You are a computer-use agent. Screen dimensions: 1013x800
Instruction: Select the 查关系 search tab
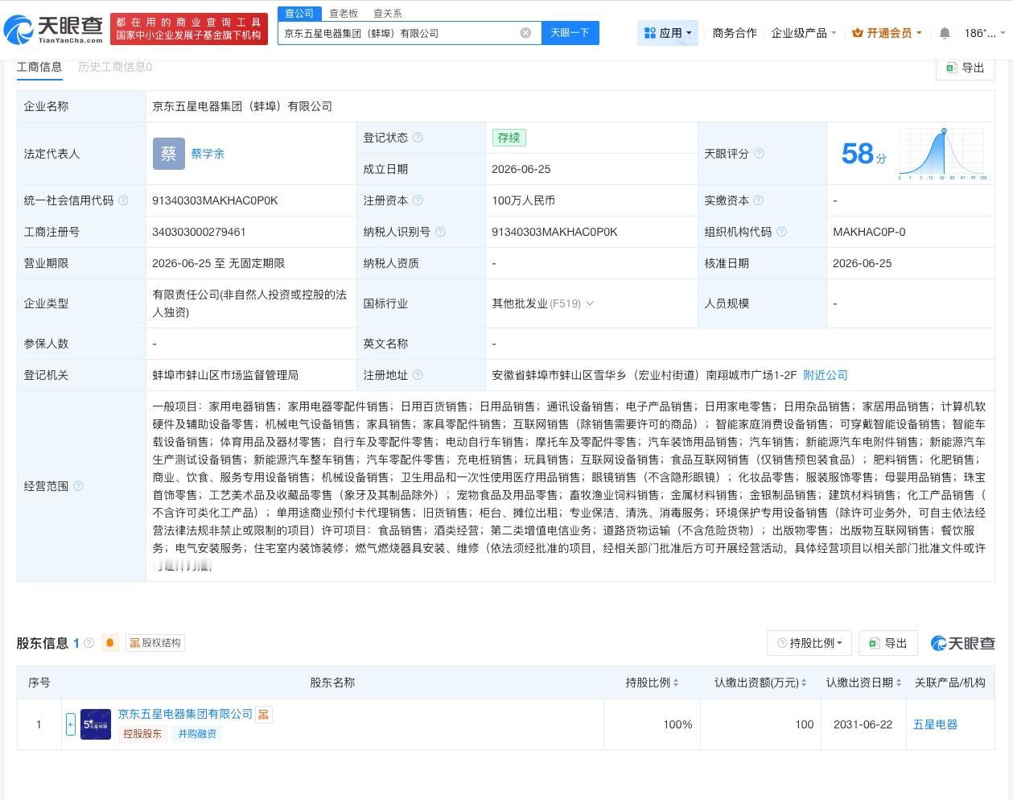388,14
